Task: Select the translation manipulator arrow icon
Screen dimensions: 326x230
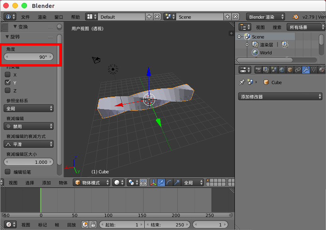Action: click(x=161, y=182)
